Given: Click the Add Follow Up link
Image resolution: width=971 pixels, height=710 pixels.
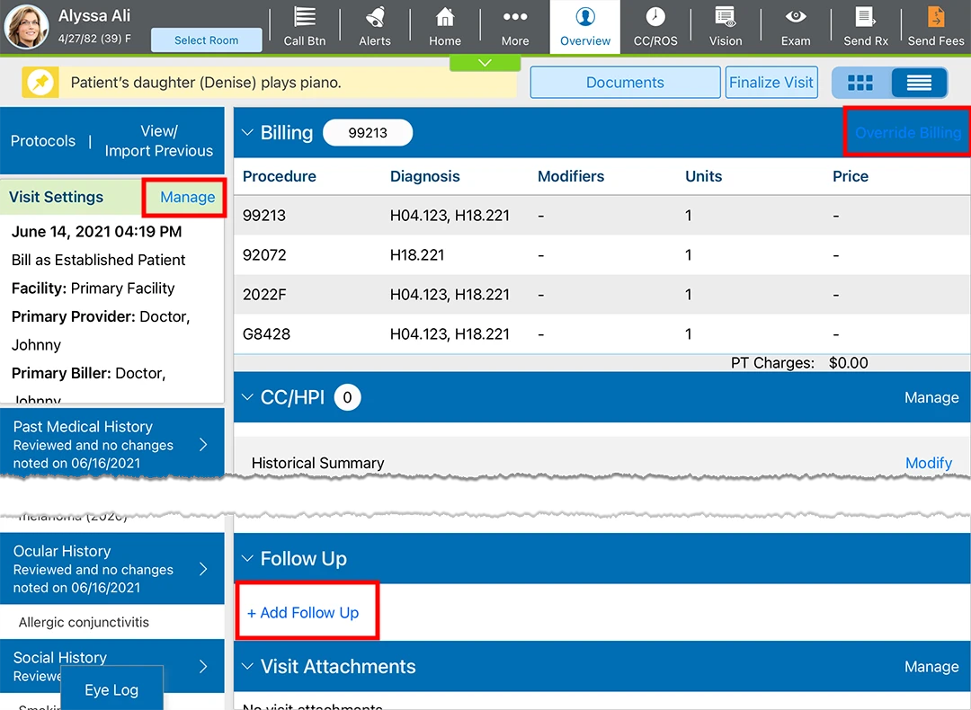Looking at the screenshot, I should (x=303, y=613).
